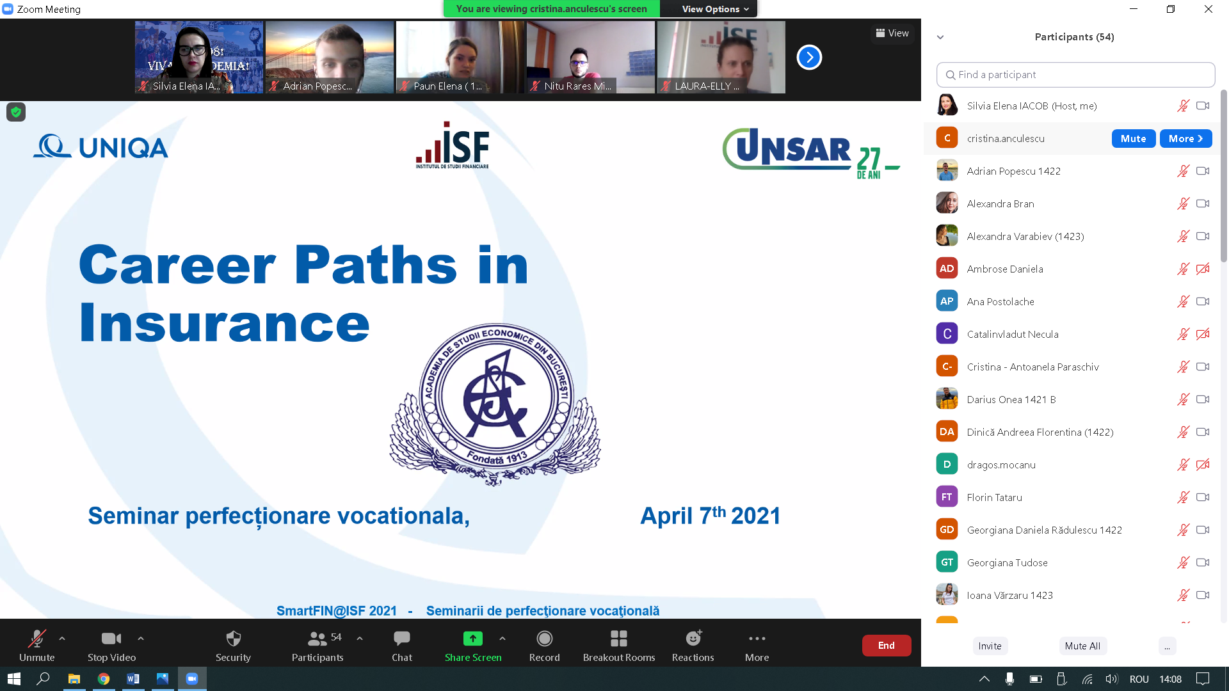
Task: Click the green encryption shield icon
Action: coord(16,112)
